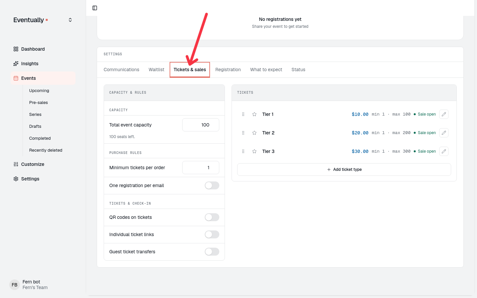
Task: Click the $20.00 price
Action: (x=360, y=133)
